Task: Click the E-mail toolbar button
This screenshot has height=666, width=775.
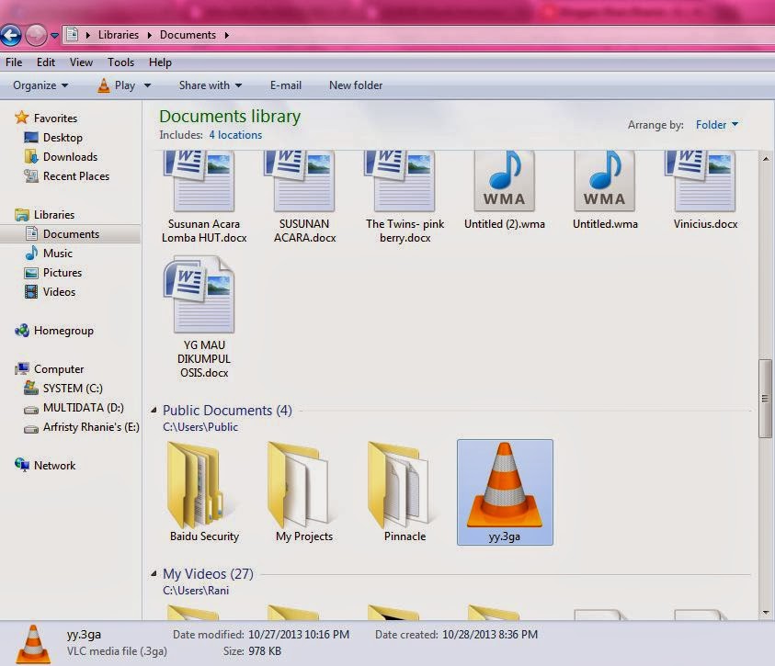Action: (x=286, y=85)
